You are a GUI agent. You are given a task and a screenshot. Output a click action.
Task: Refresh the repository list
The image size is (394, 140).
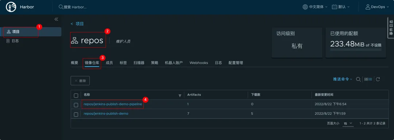pyautogui.click(x=378, y=79)
